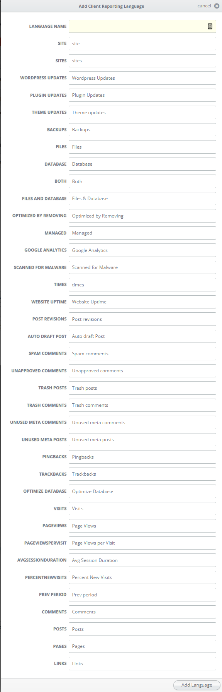Select the Google Analytics text field
Image resolution: width=222 pixels, height=692 pixels.
142,250
